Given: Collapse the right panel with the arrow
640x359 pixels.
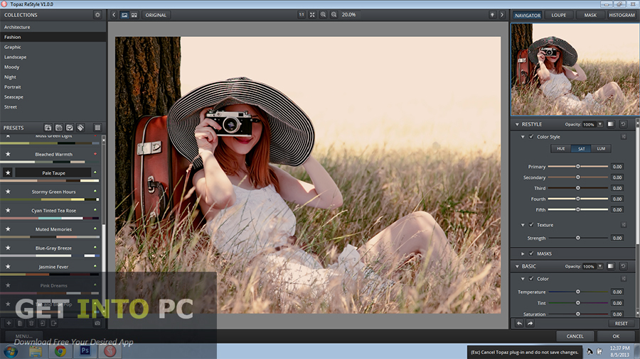Looking at the screenshot, I should click(x=502, y=15).
